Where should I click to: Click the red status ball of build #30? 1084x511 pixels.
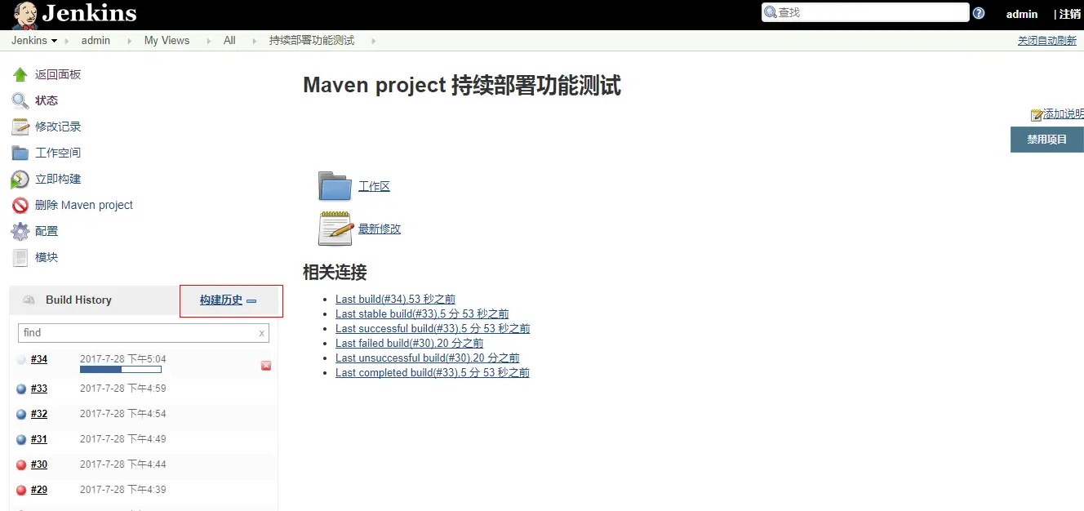pos(21,464)
